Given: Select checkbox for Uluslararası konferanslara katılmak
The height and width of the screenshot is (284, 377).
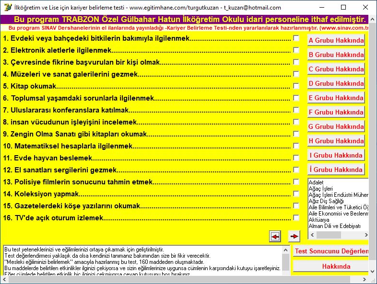Looking at the screenshot, I should pos(296,110).
